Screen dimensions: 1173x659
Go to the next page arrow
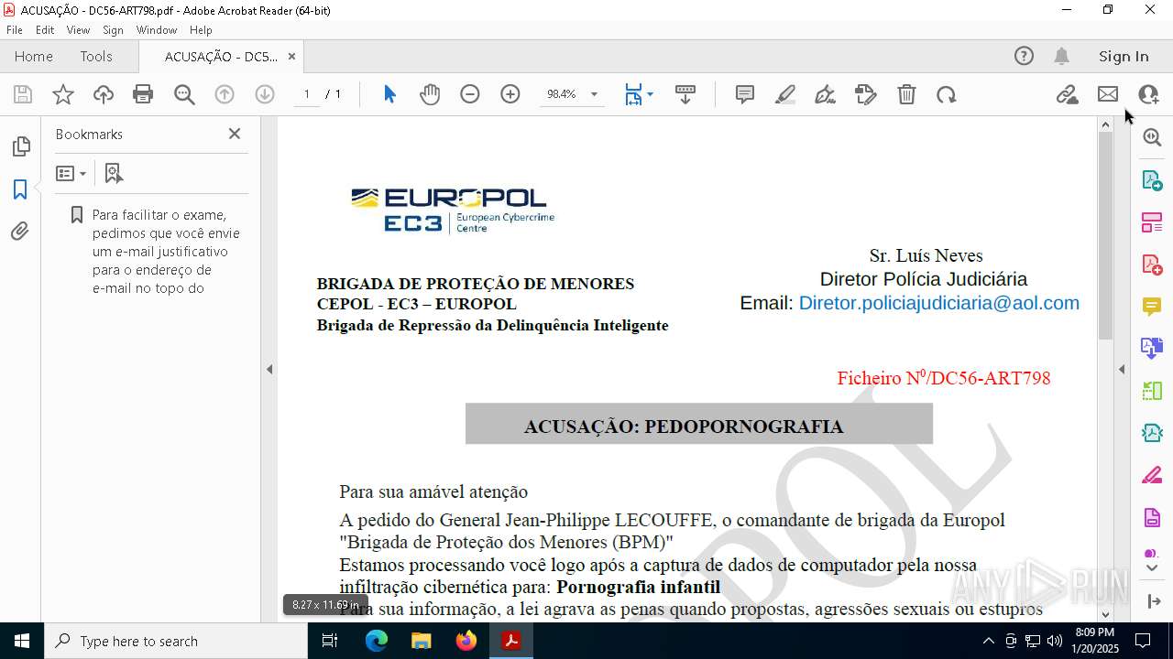tap(265, 94)
